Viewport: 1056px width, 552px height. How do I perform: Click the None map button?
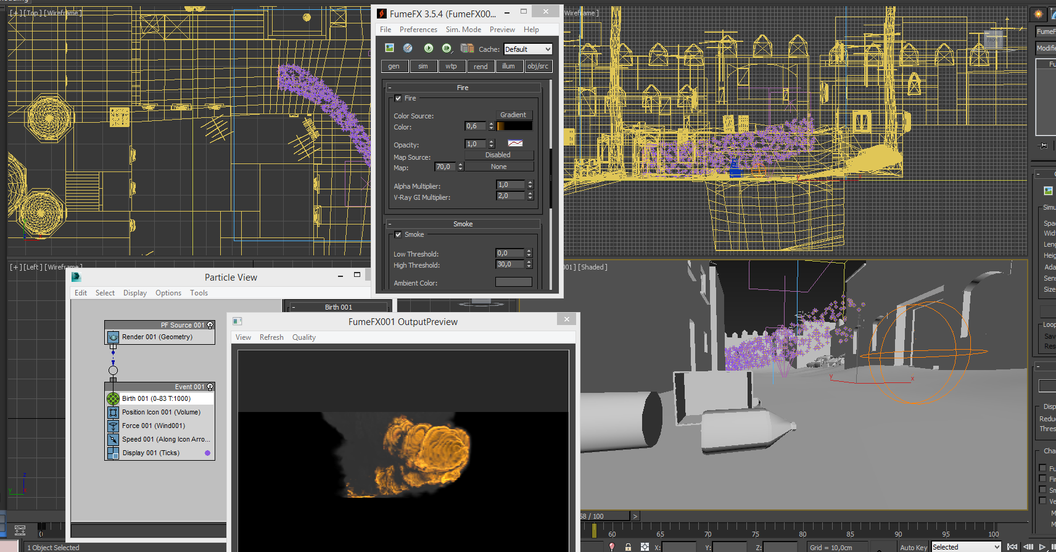click(x=498, y=167)
